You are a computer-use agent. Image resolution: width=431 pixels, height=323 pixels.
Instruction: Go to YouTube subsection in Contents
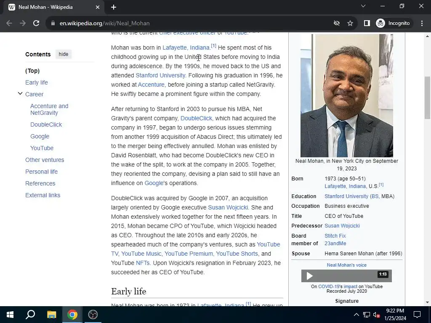pos(42,148)
